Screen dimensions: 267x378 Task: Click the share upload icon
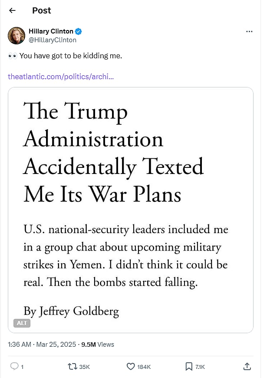click(x=247, y=366)
